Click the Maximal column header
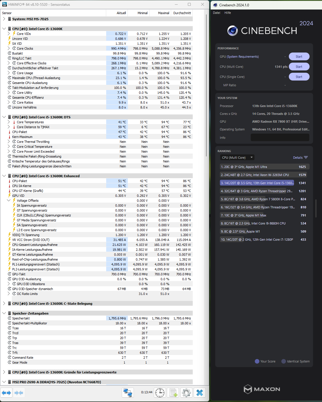The width and height of the screenshot is (322, 402). (160, 13)
